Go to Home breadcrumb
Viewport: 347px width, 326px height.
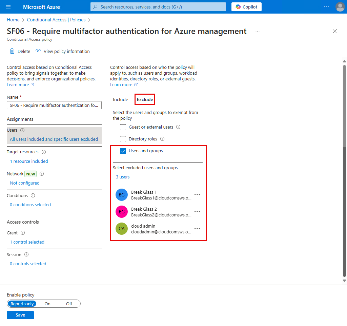[x=13, y=20]
